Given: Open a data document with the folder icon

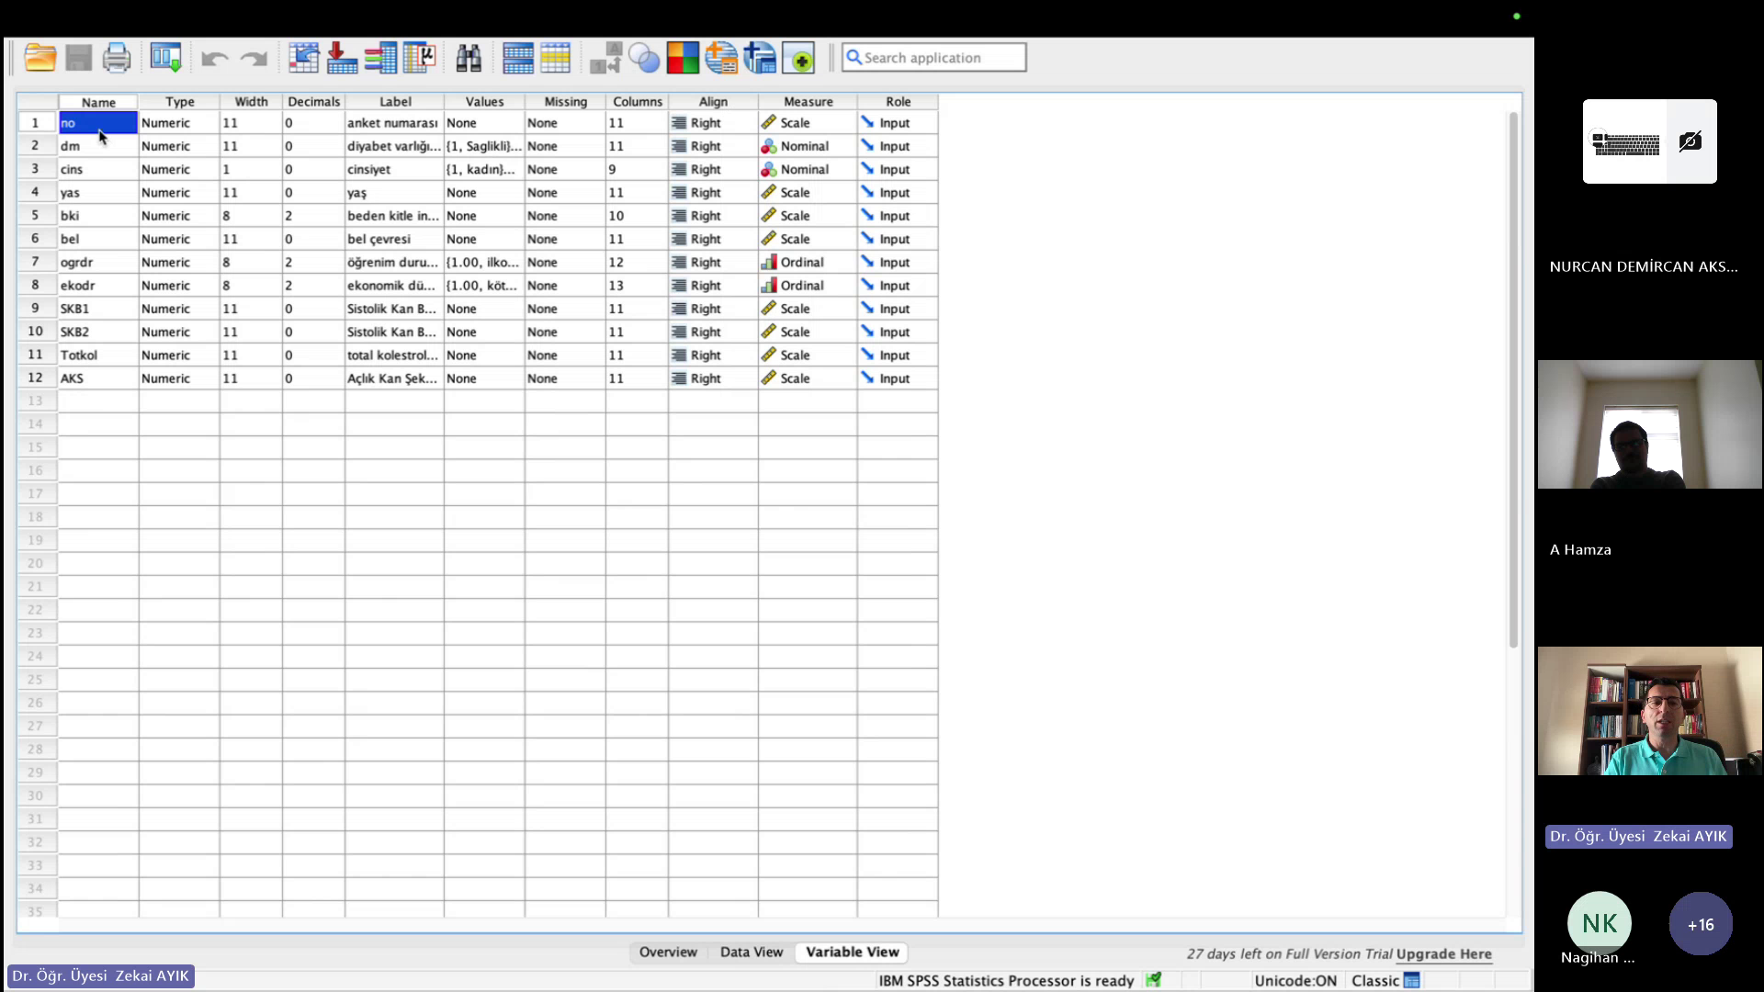Looking at the screenshot, I should point(40,58).
